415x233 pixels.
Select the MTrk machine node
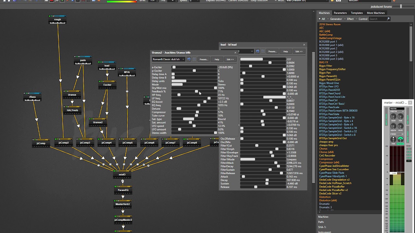point(127,72)
